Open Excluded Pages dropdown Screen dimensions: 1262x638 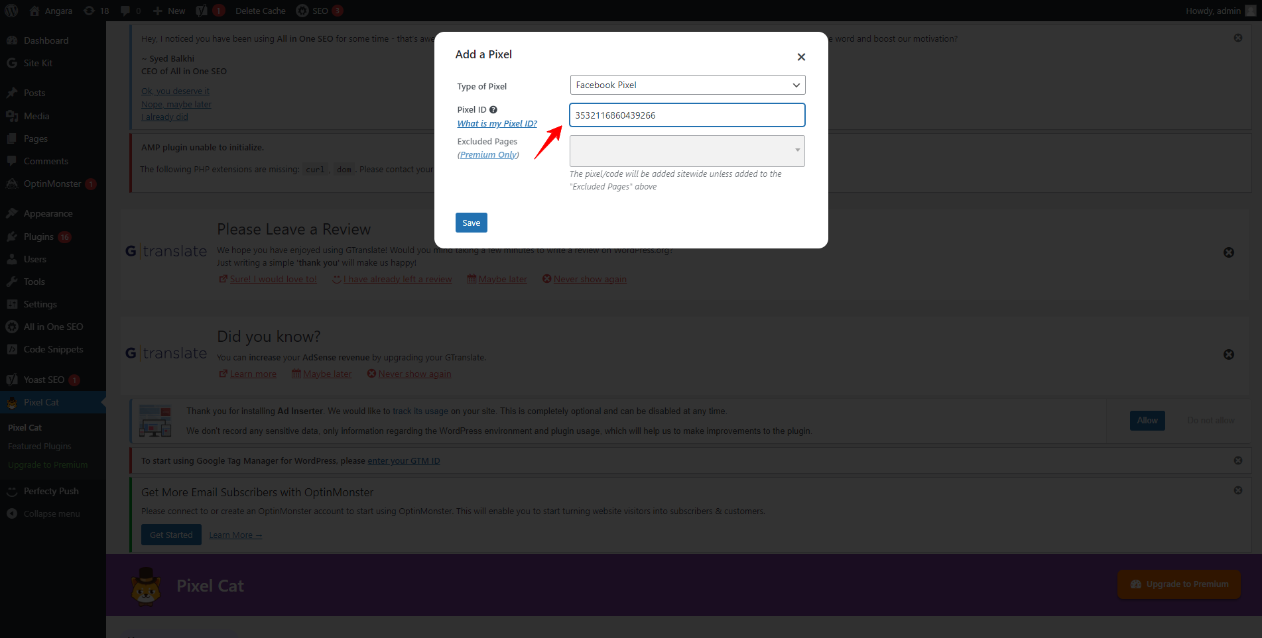tap(688, 151)
